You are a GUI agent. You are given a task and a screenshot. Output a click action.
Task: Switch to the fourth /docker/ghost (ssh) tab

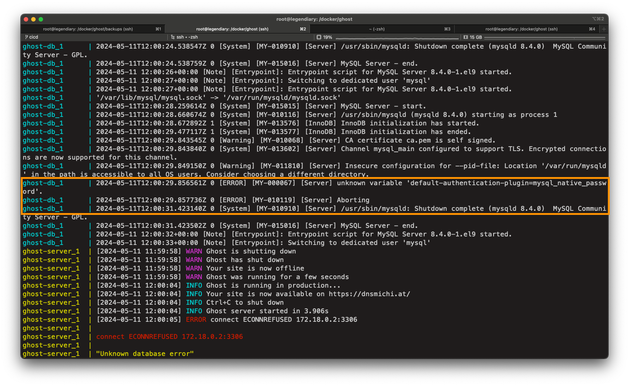click(521, 29)
